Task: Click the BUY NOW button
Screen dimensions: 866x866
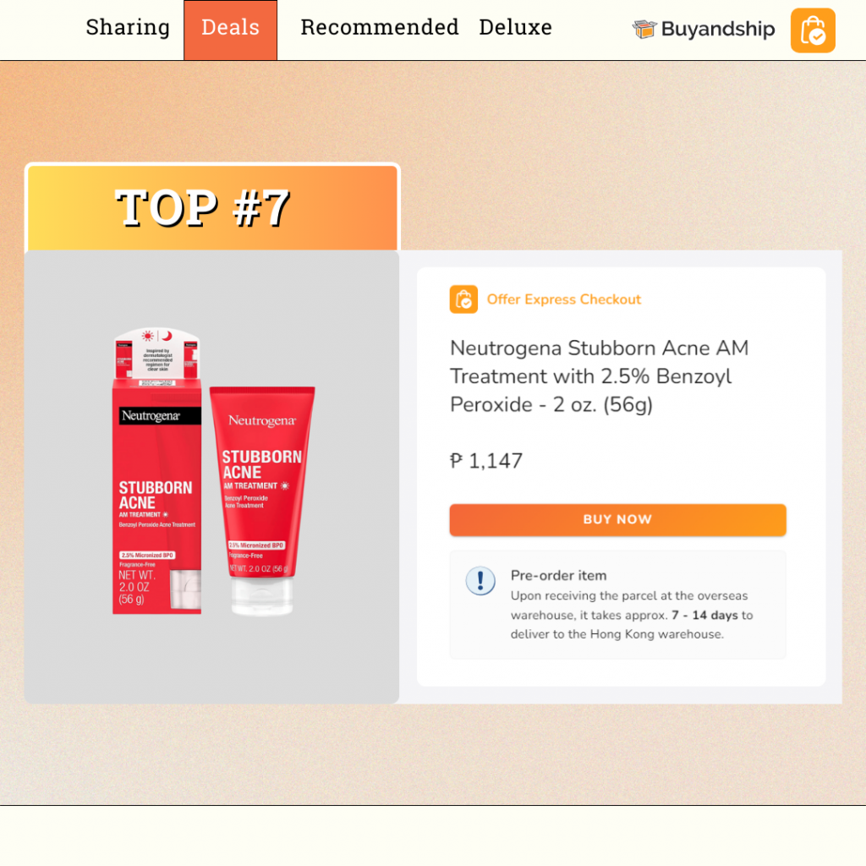Action: point(617,520)
